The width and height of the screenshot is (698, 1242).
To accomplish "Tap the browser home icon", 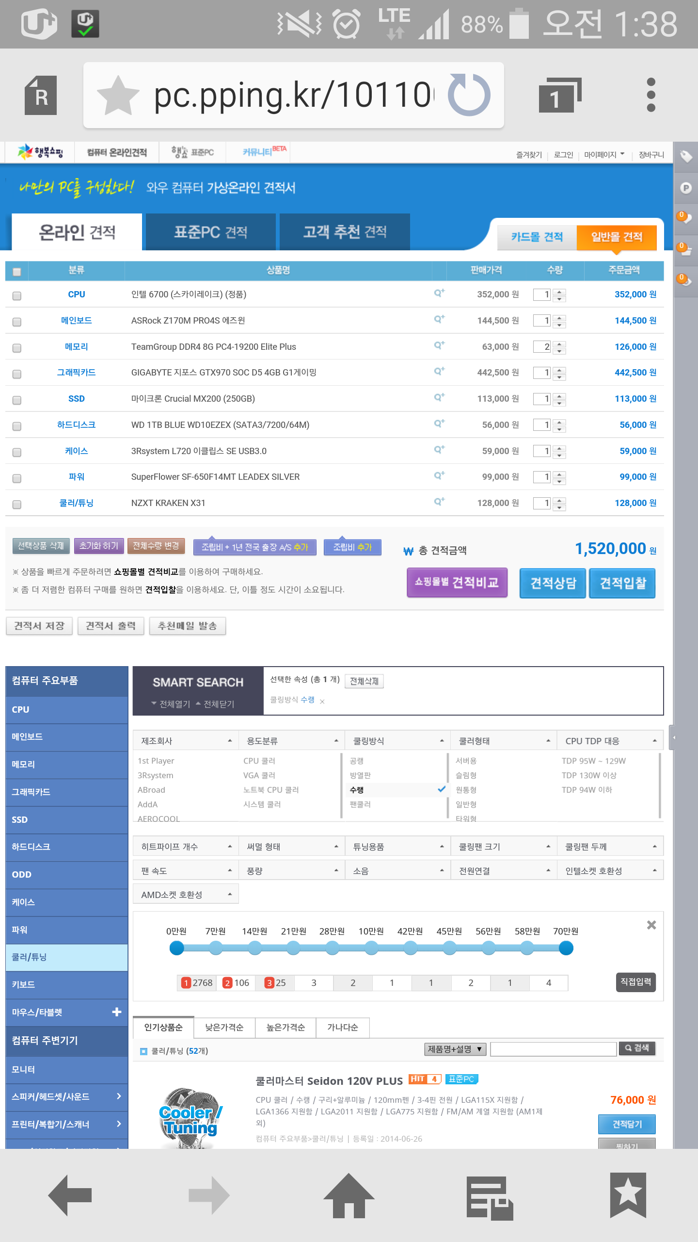I will pos(349,1196).
